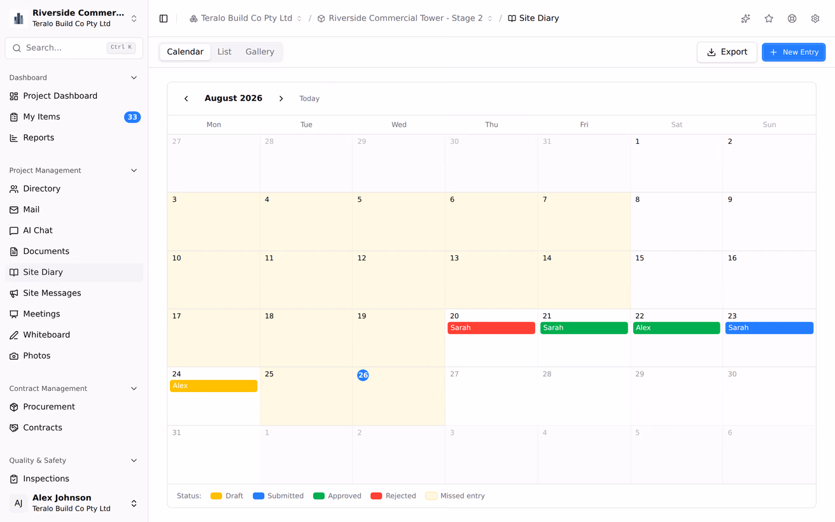Jump to Today in calendar
Viewport: 835px width, 522px height.
click(309, 99)
